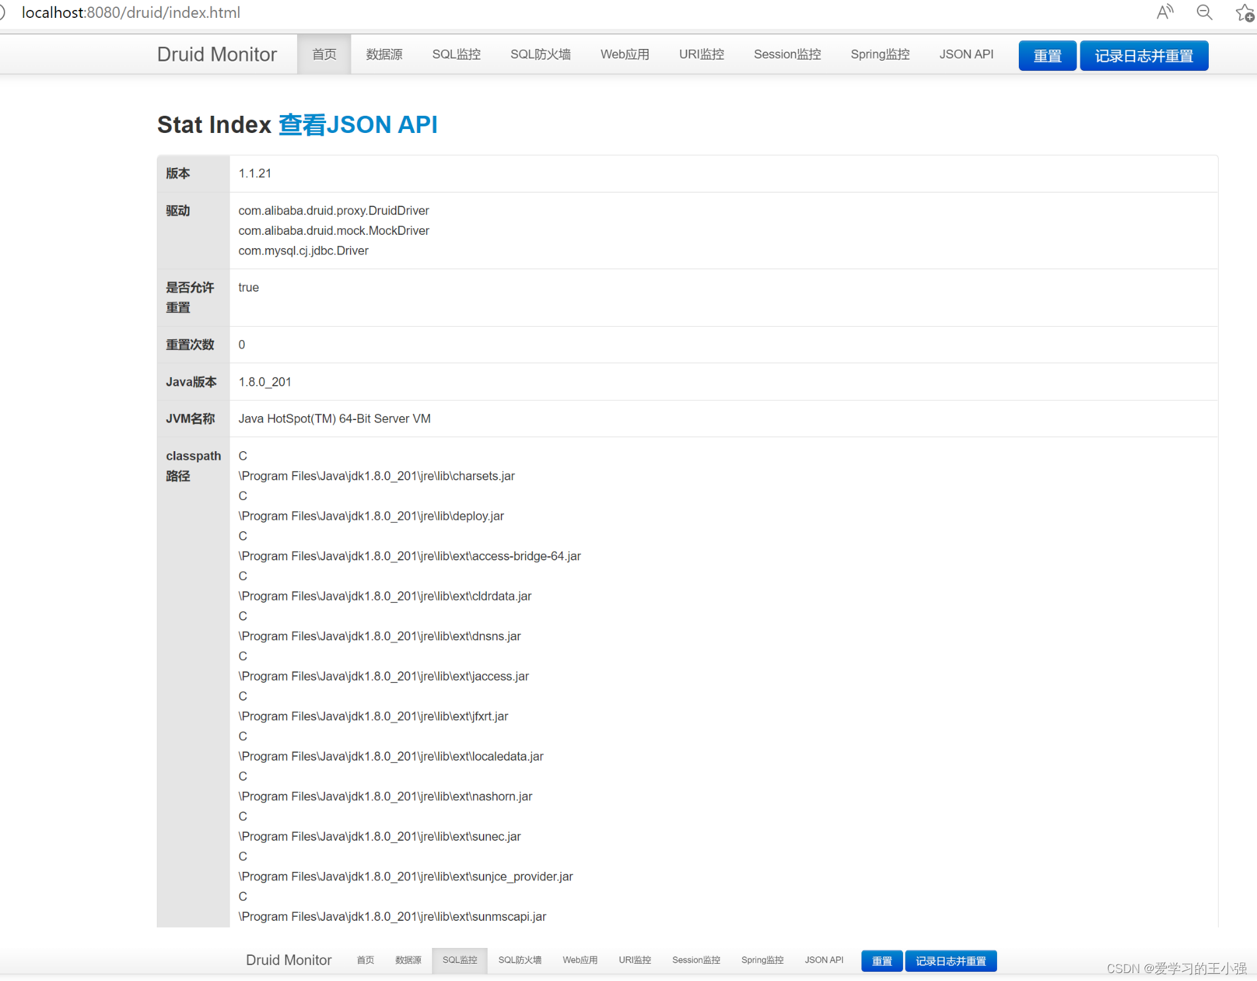Open the URI监控 tab in top navbar
Screen dimensions: 1257x981
pos(702,54)
